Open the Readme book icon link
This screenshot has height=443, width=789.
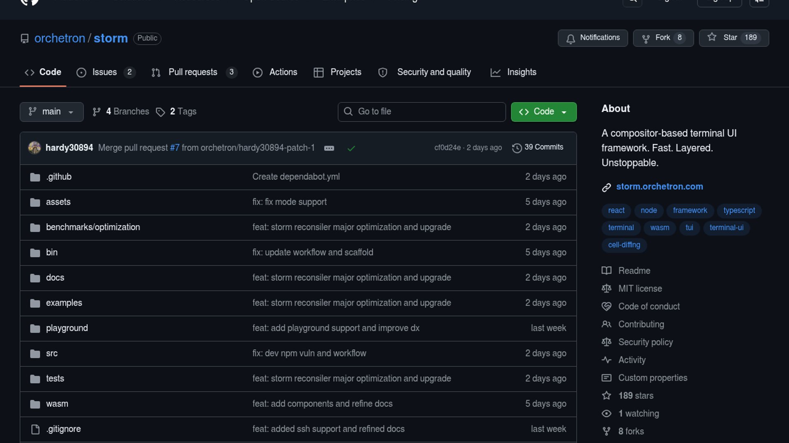[x=607, y=271]
